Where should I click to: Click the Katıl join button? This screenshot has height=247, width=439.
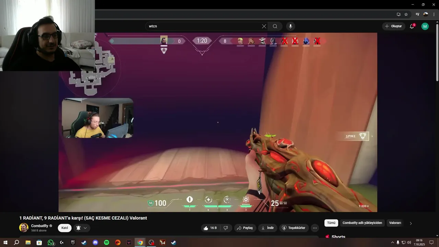point(65,228)
